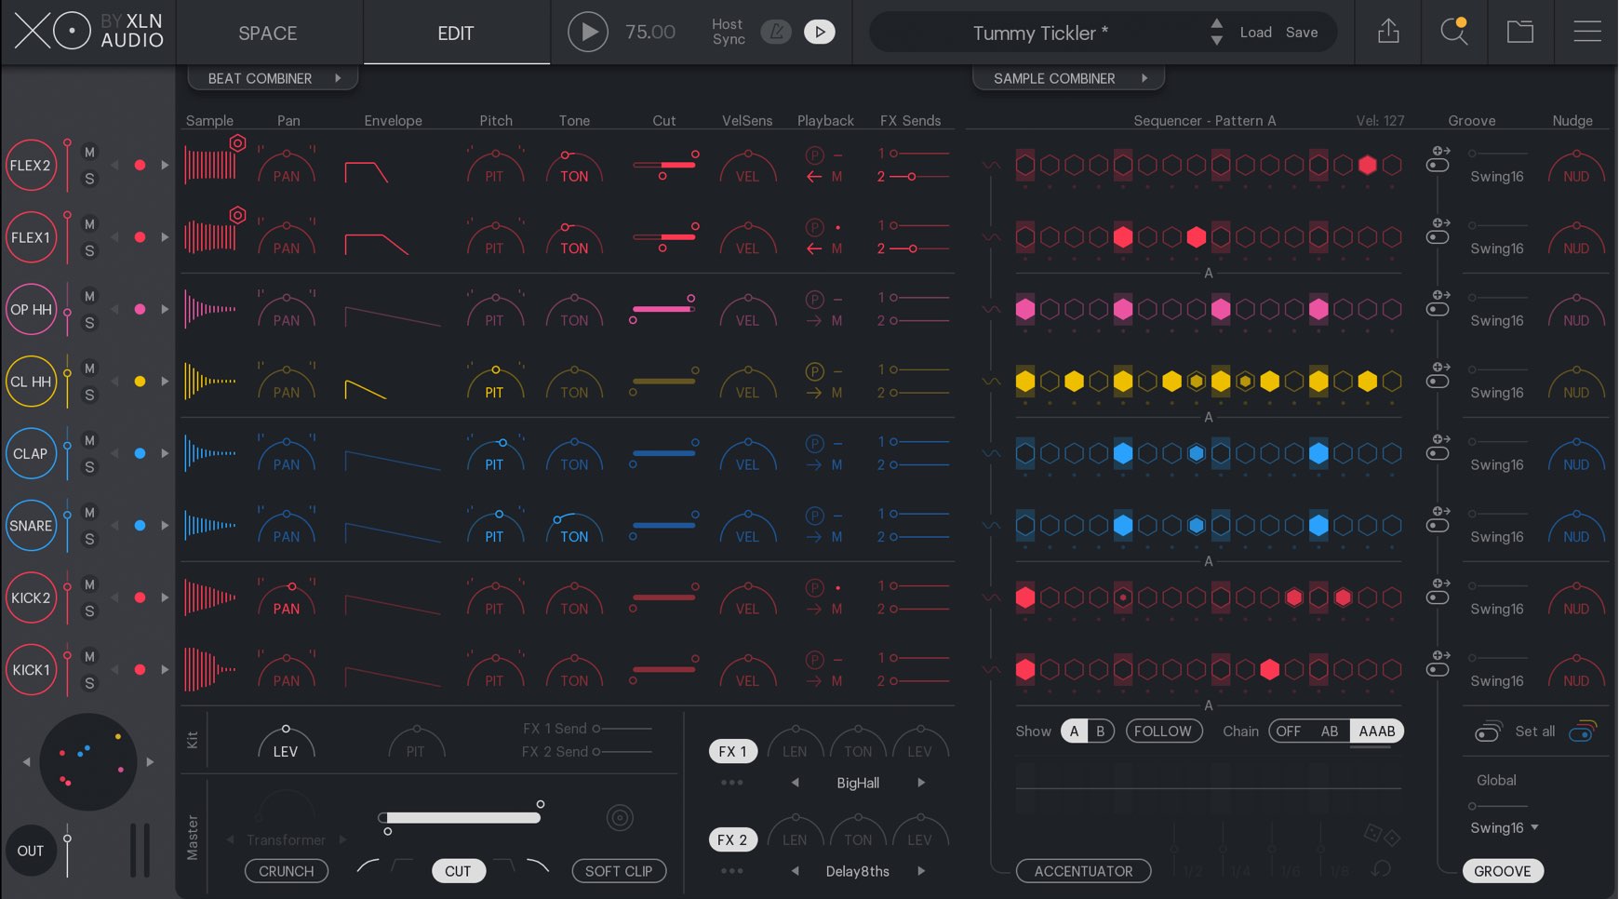Screen dimensions: 1619x899
Task: Click the KICK2 pattern shift icon beside sequencer
Action: point(1438,591)
